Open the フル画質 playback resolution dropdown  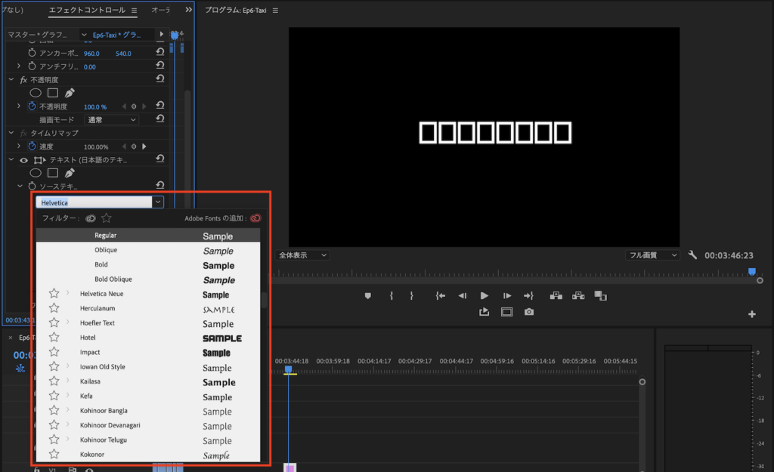[x=654, y=255]
